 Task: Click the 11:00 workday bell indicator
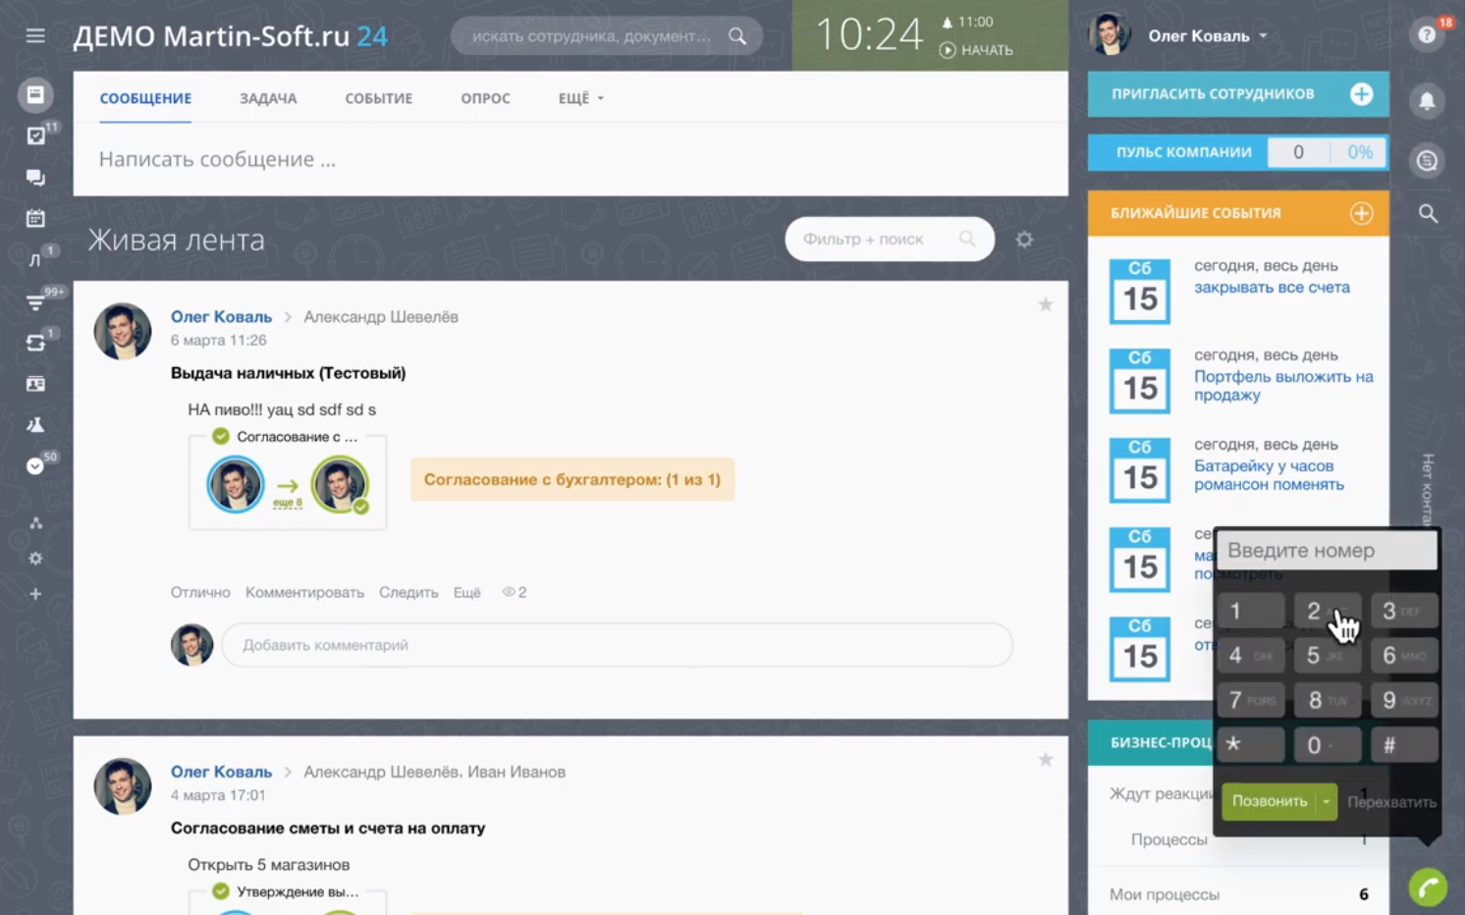tap(967, 22)
